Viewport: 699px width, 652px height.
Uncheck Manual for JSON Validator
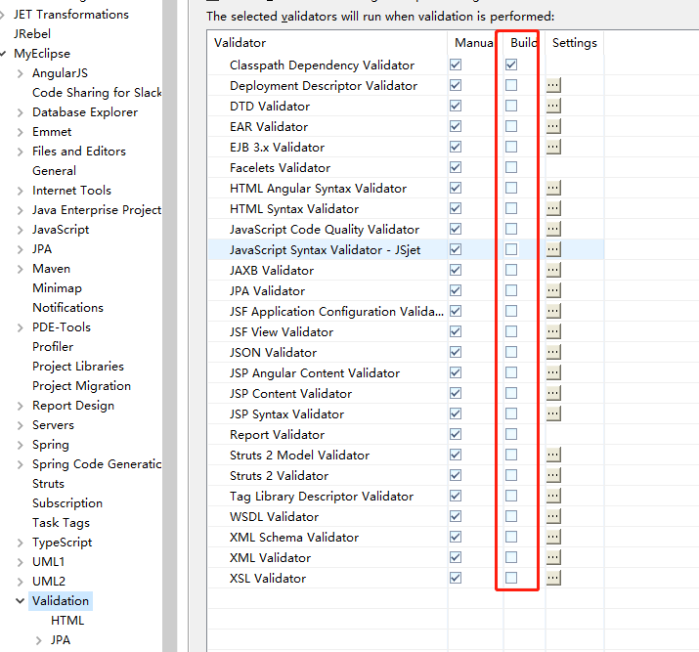(x=456, y=352)
